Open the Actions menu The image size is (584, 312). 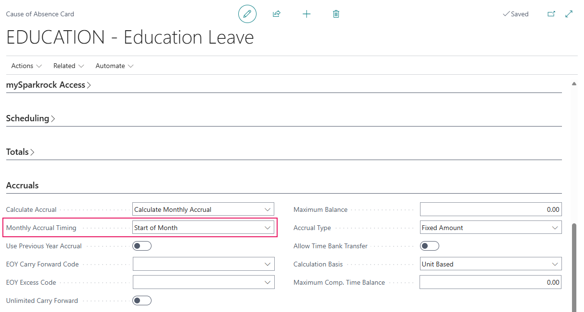point(26,66)
